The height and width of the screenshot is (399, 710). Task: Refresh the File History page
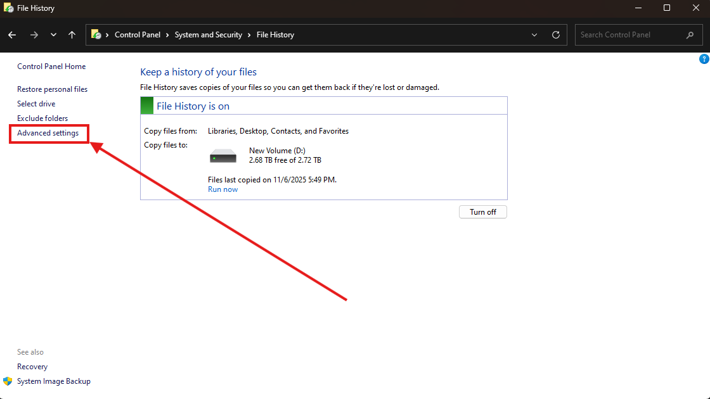[x=556, y=35]
